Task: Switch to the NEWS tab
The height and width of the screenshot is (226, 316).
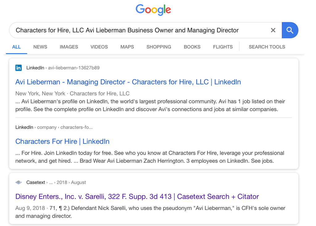Action: (x=40, y=47)
